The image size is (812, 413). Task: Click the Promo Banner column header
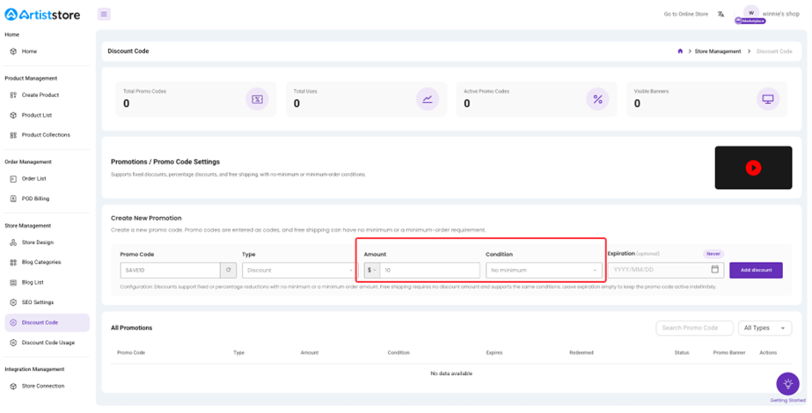tap(729, 352)
